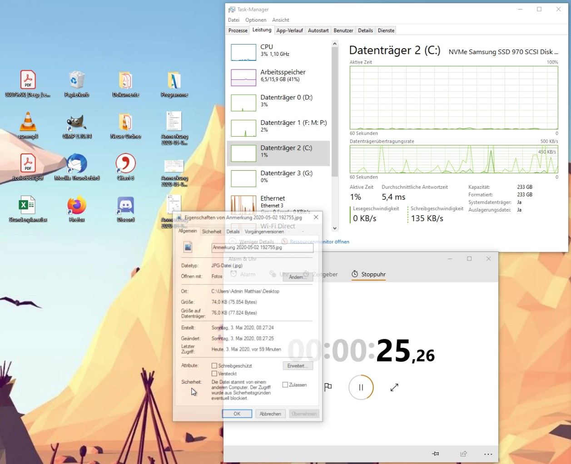This screenshot has width=571, height=464.
Task: Toggle the Schreibgeschützt checkbox
Action: click(214, 365)
